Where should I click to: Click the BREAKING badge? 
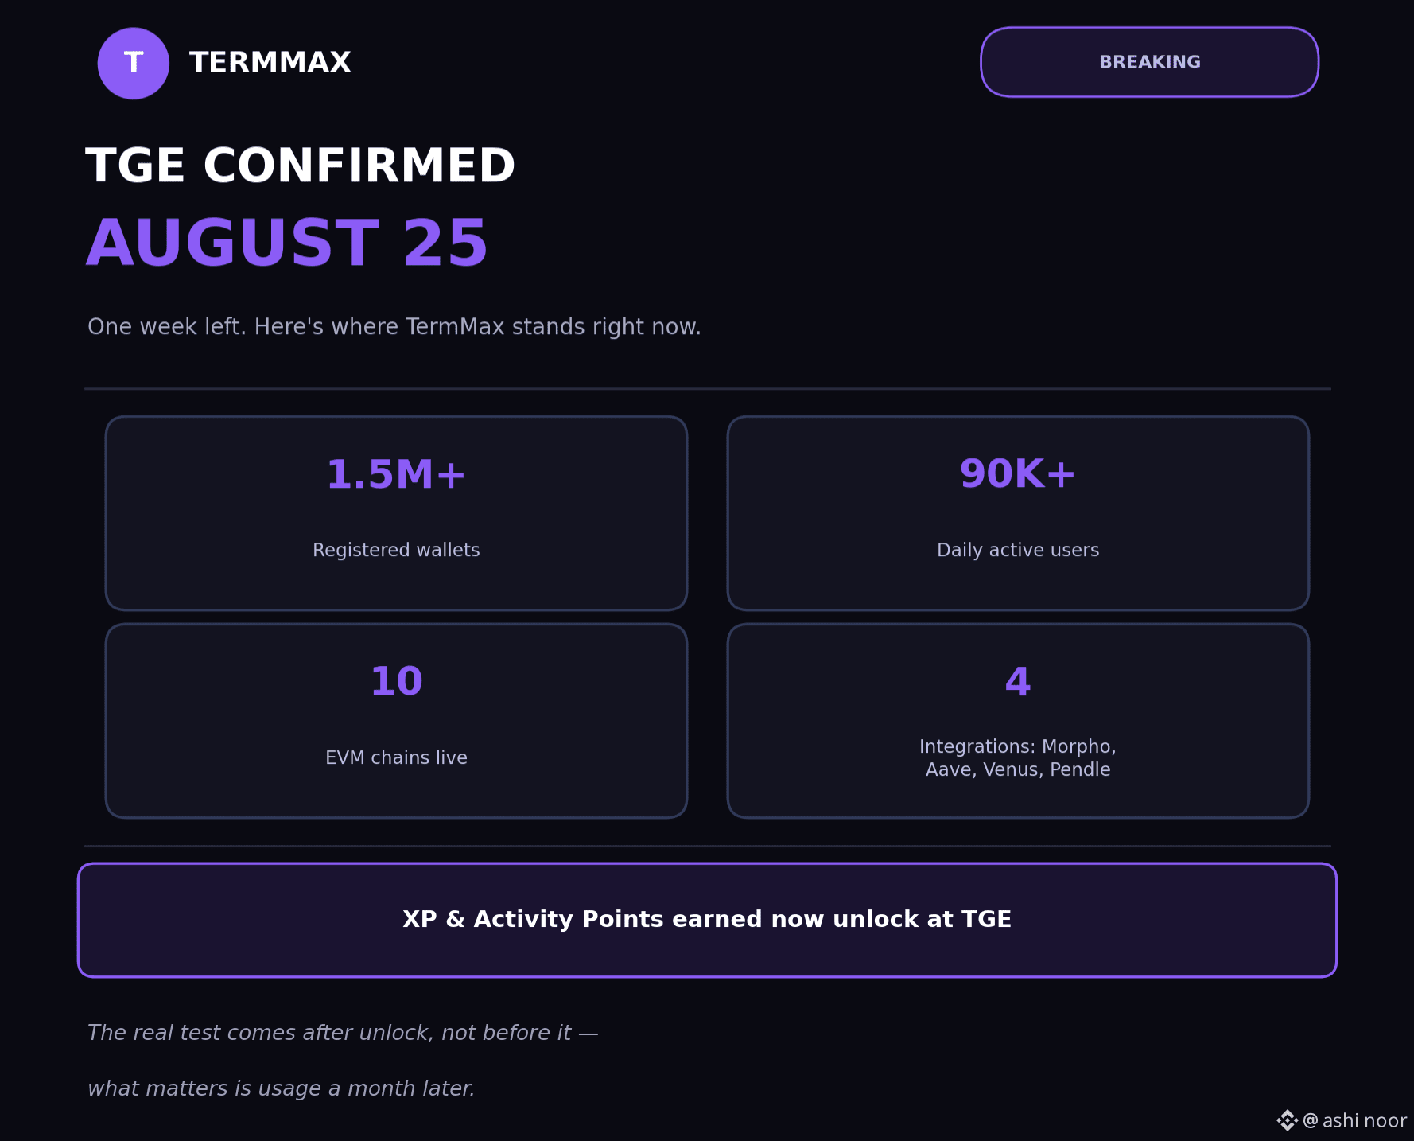click(1149, 62)
